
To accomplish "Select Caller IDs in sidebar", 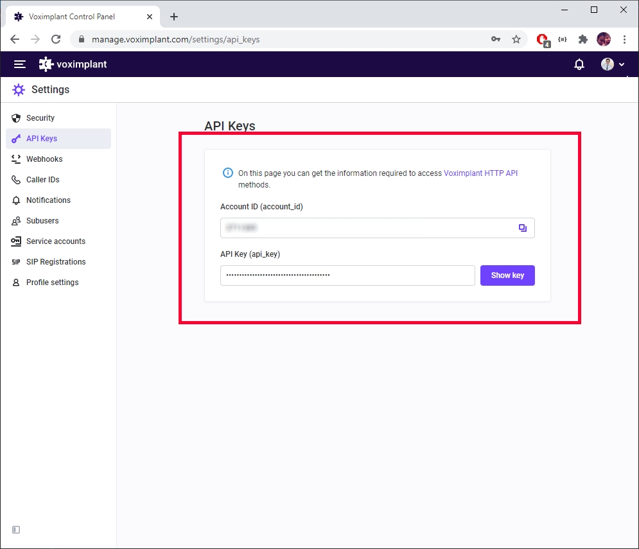I will pyautogui.click(x=42, y=180).
